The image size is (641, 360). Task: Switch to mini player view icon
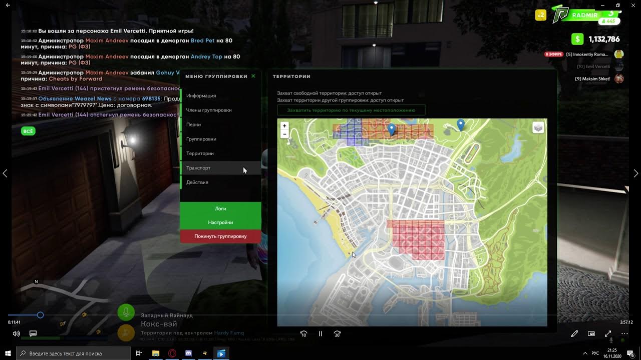click(591, 333)
